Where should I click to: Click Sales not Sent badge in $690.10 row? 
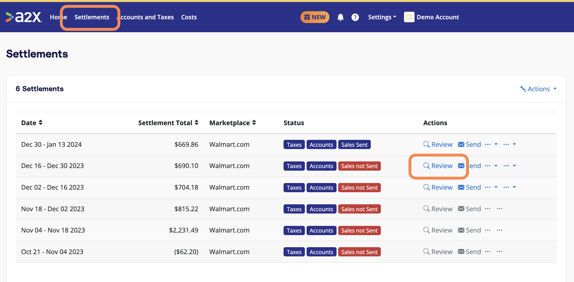point(359,166)
